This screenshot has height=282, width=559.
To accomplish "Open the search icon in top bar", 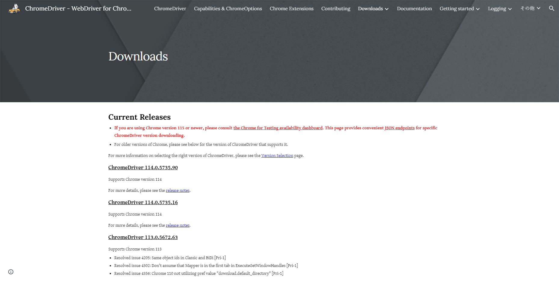I will [x=551, y=8].
